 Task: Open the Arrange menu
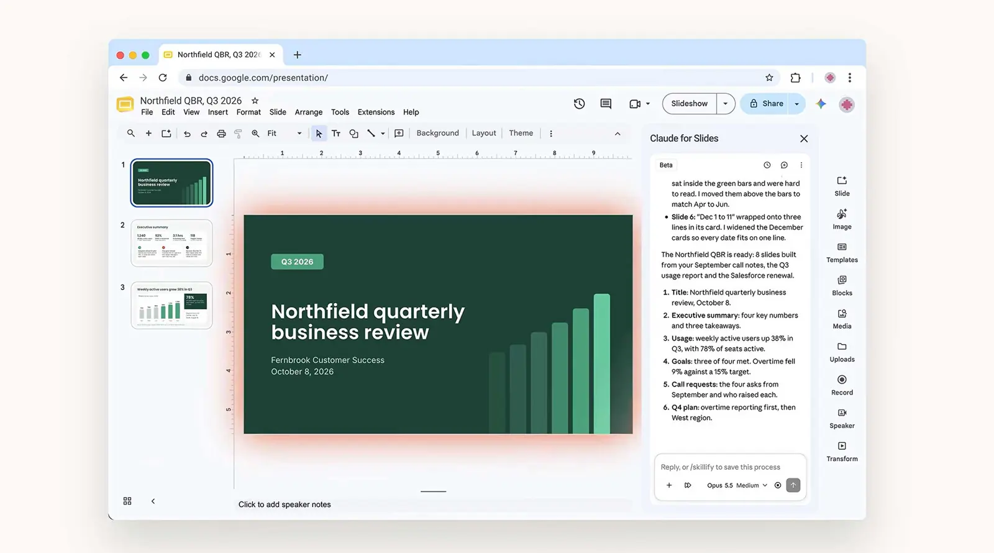(309, 112)
